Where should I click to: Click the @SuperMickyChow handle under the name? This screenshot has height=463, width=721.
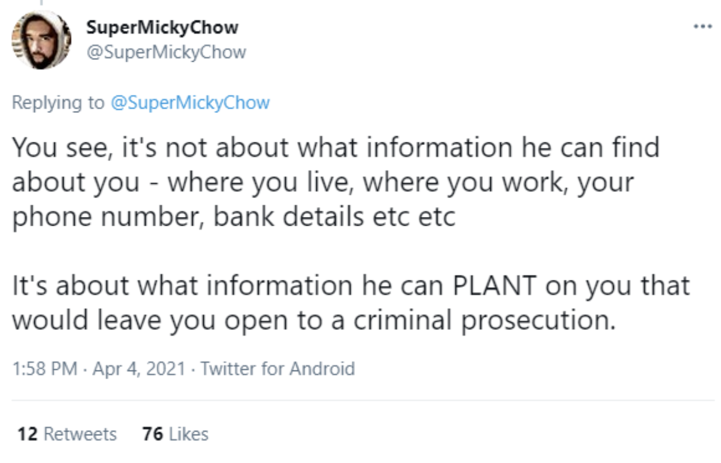pos(166,52)
